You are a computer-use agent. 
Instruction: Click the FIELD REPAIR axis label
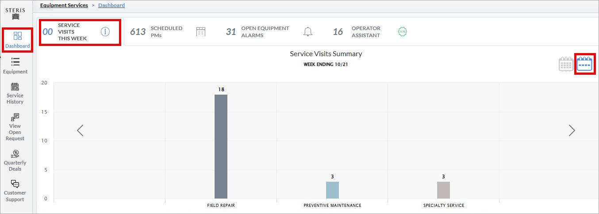(221, 206)
